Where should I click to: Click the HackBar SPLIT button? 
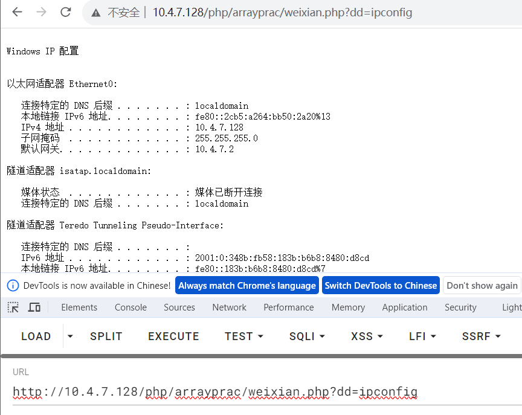point(106,336)
